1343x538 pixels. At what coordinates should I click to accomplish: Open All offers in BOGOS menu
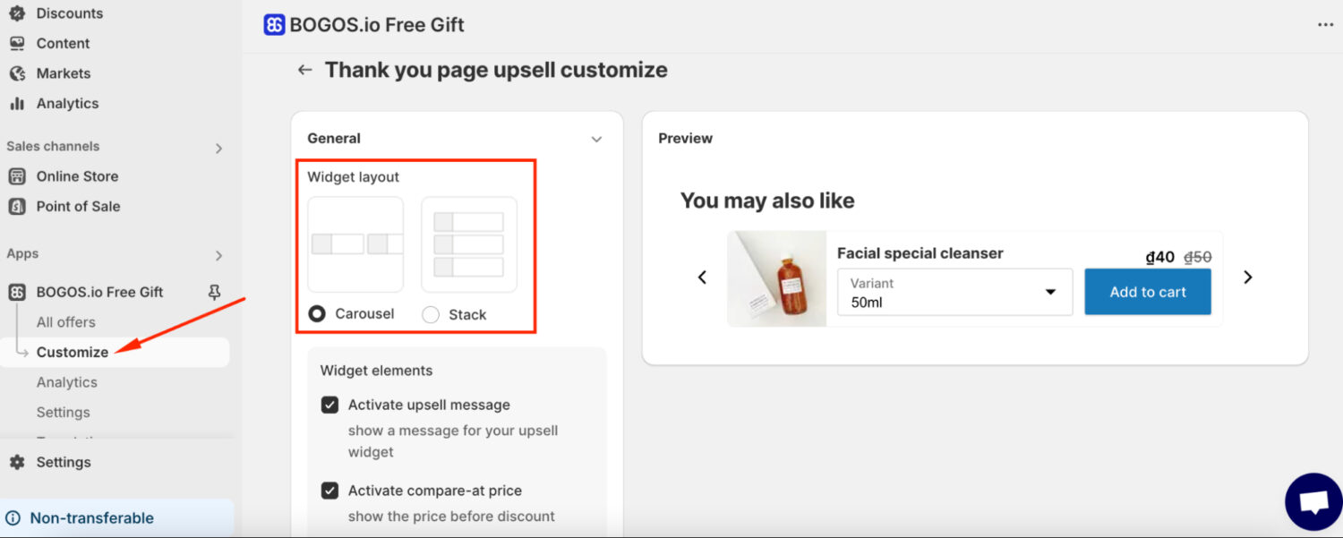click(x=66, y=322)
